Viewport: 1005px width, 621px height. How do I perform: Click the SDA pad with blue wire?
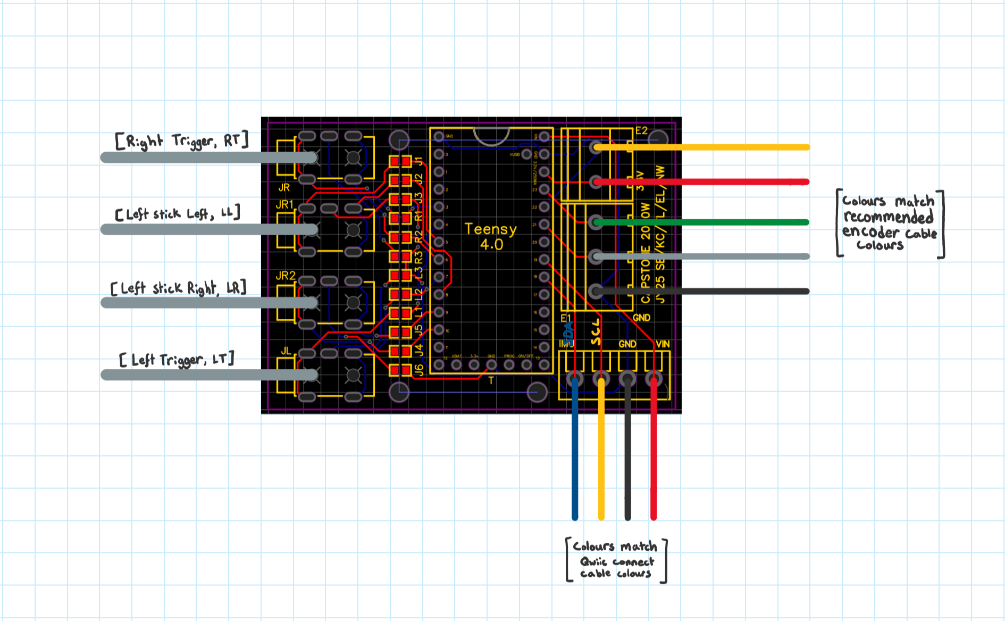click(574, 379)
